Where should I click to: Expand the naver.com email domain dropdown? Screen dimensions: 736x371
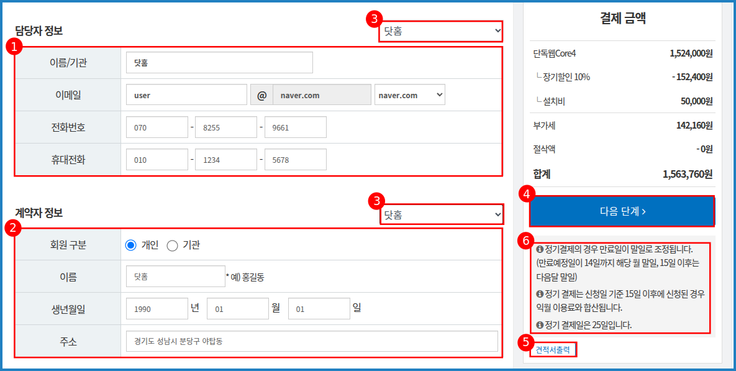coord(409,95)
